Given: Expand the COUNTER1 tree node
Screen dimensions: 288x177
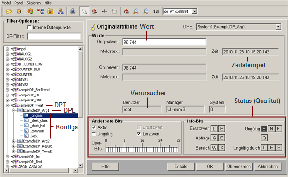Looking at the screenshot, I should pos(7,75).
